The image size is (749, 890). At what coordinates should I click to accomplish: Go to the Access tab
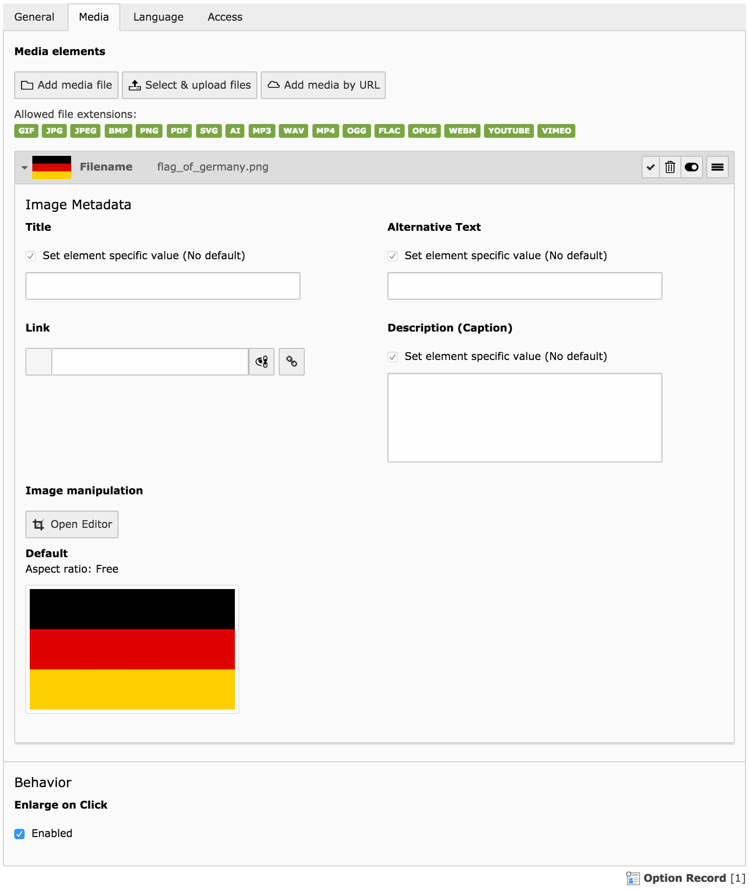pos(225,17)
